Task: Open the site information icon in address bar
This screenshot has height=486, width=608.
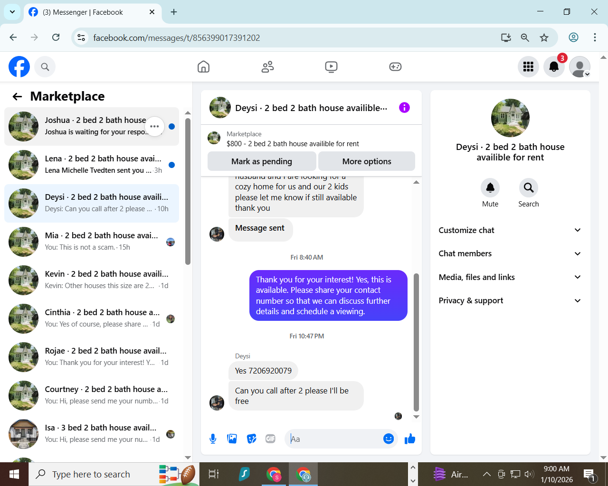Action: (81, 37)
